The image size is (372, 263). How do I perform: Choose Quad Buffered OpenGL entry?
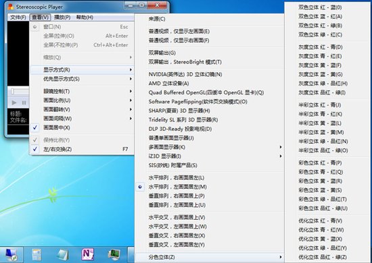(210, 92)
